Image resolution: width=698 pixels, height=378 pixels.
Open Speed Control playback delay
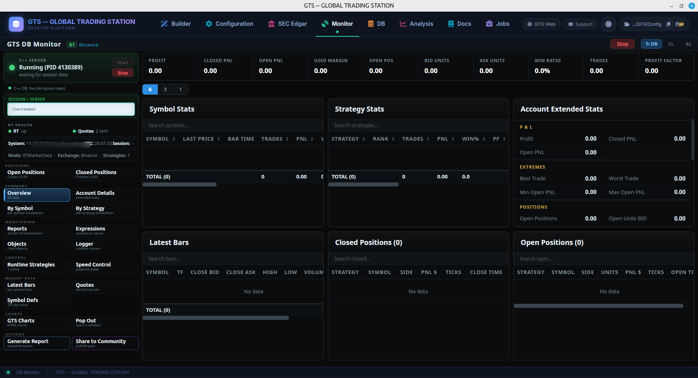point(105,266)
